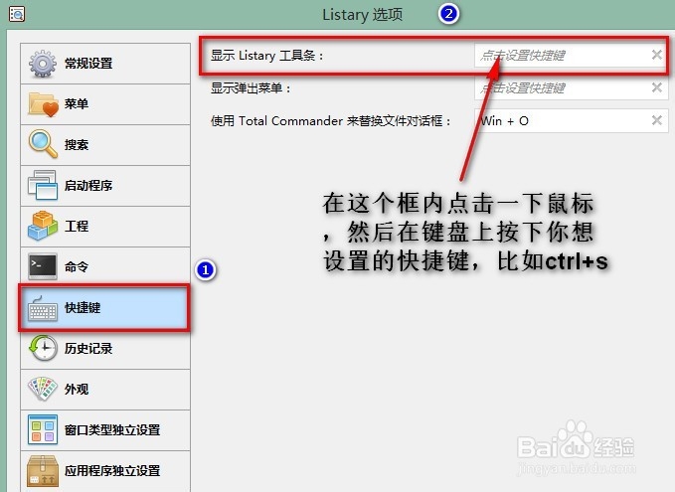The height and width of the screenshot is (492, 675).
Task: Switch to the 外观 section
Action: pos(105,389)
